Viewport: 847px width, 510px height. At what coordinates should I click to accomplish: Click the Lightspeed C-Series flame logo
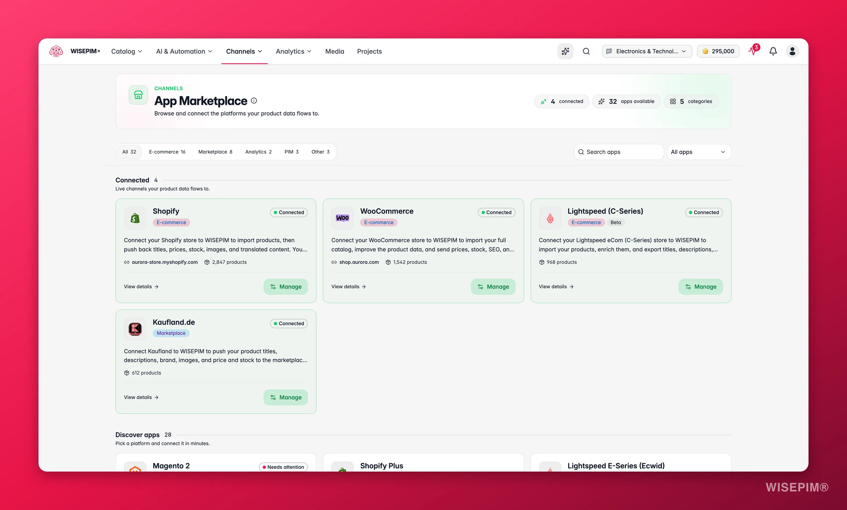550,218
